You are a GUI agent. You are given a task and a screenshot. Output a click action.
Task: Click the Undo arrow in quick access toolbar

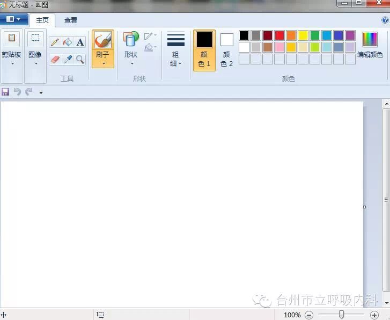point(17,92)
